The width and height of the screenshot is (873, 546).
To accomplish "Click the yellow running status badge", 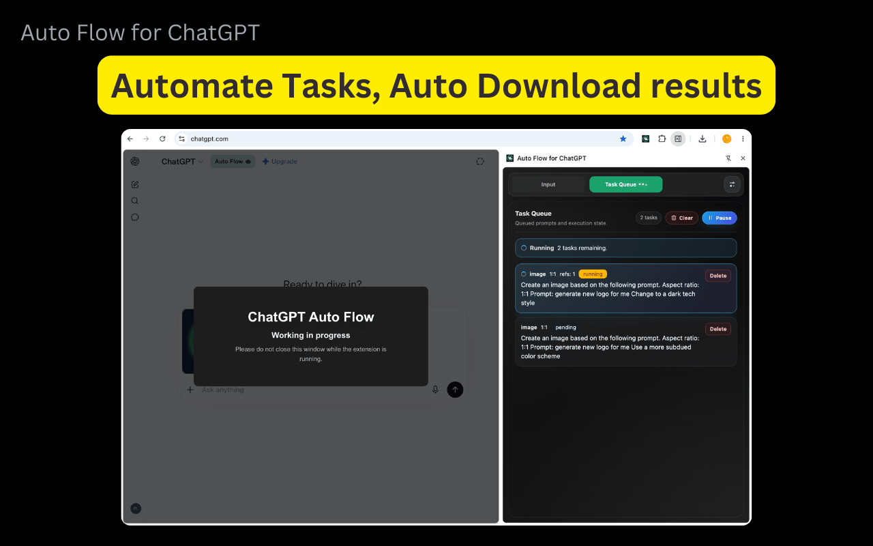I will click(593, 274).
